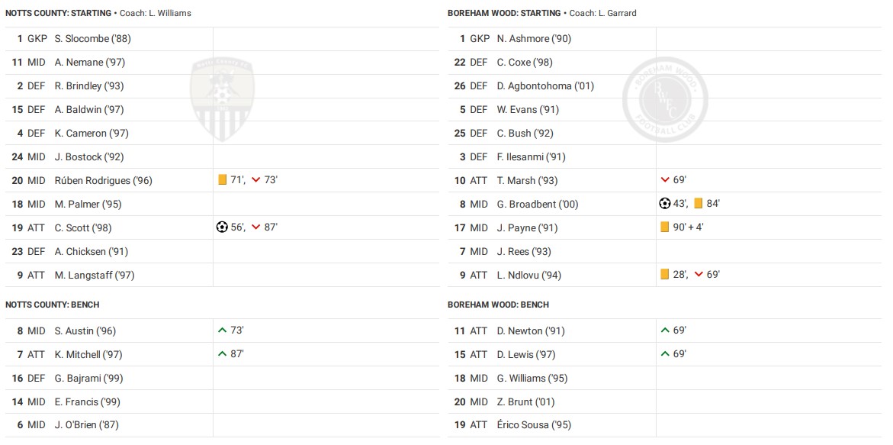The width and height of the screenshot is (893, 445).
Task: Click C. Scott's goal ball icon
Action: click(x=222, y=227)
